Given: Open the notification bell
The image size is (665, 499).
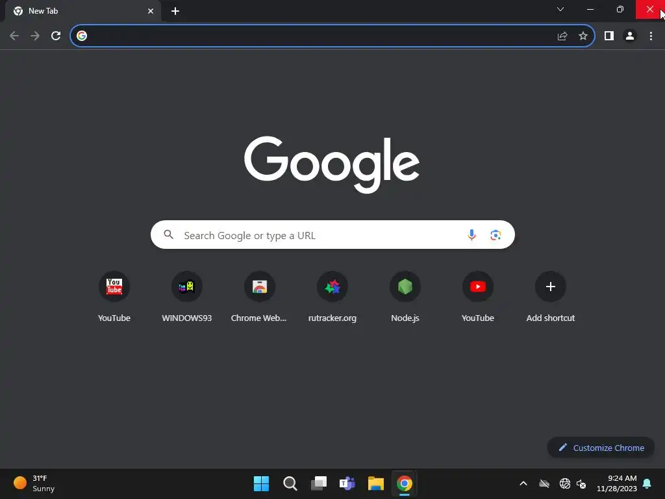Looking at the screenshot, I should coord(647,483).
